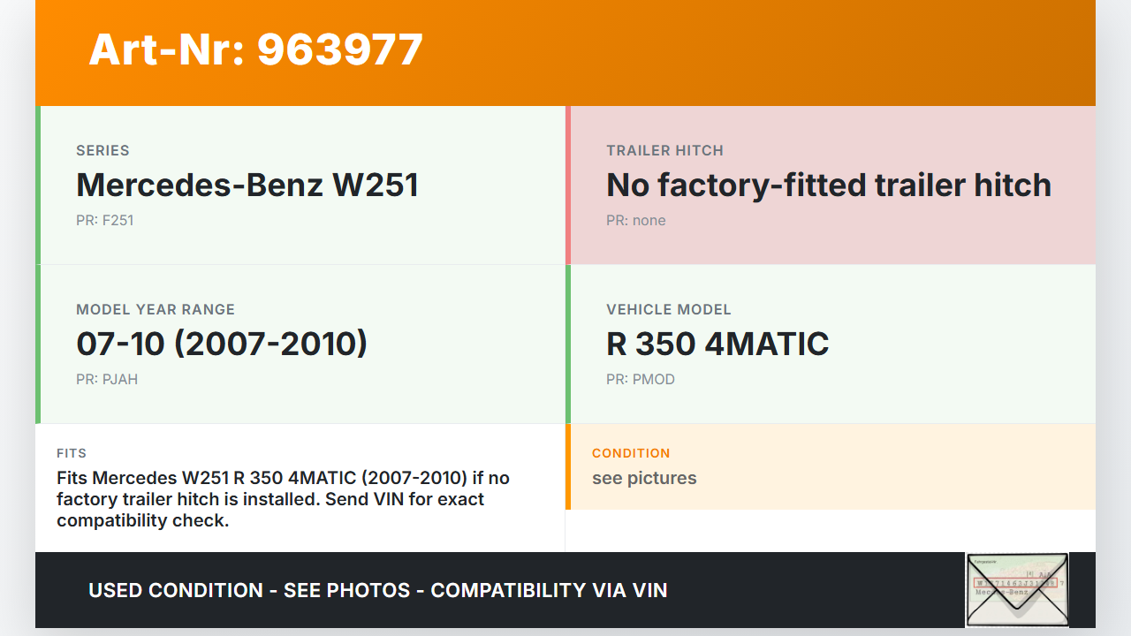Click the TRAILER HITCH label
This screenshot has width=1131, height=636.
(x=664, y=150)
